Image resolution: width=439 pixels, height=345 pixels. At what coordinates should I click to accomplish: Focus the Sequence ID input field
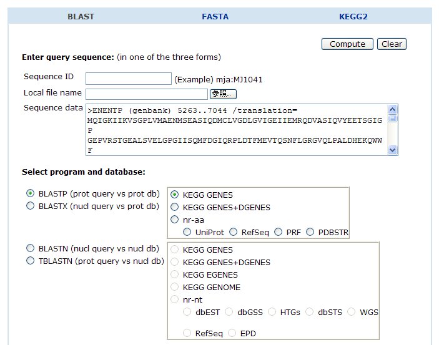(x=129, y=79)
